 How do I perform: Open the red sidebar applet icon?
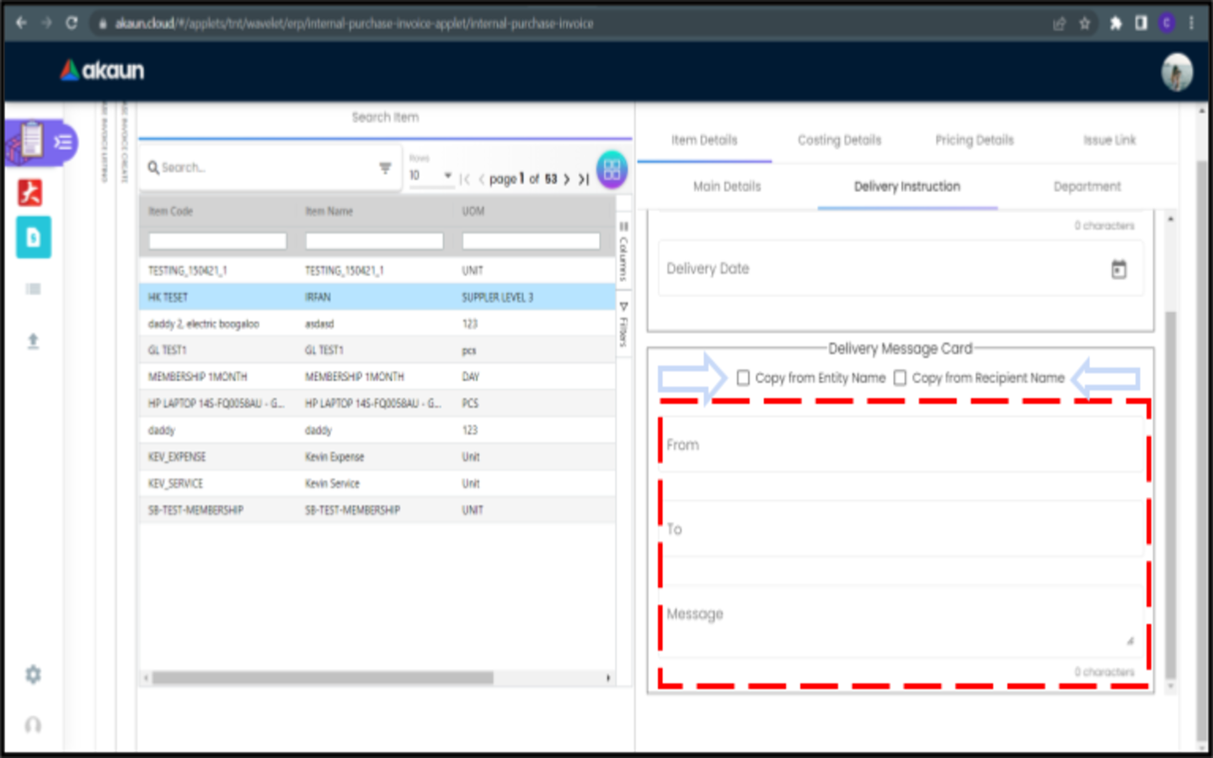pos(30,193)
